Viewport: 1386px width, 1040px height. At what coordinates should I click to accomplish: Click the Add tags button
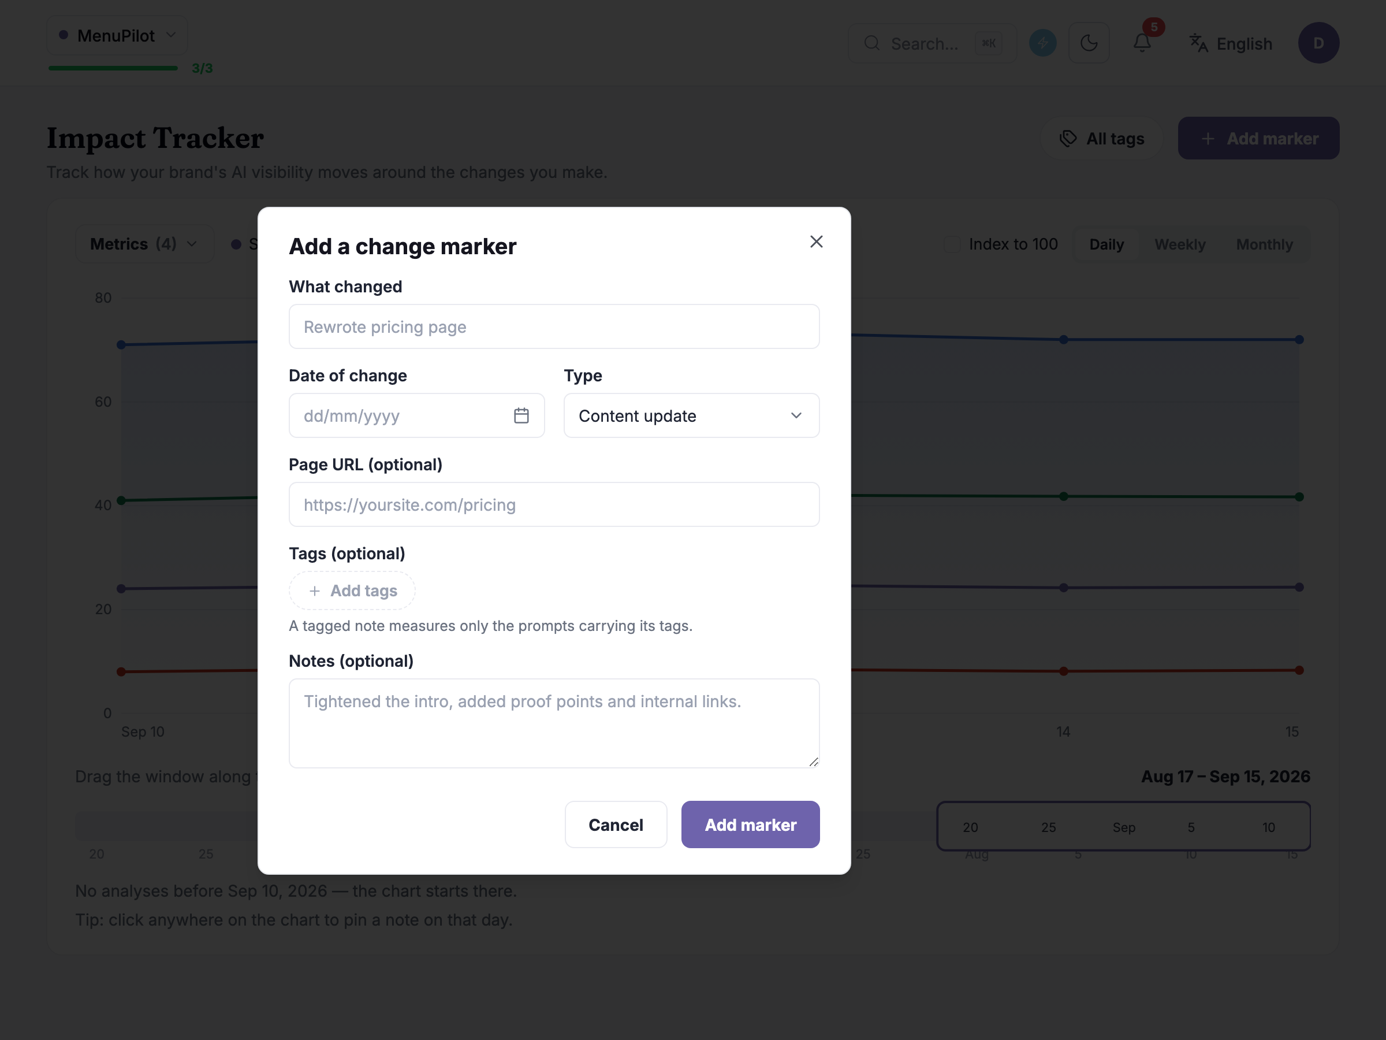click(352, 590)
